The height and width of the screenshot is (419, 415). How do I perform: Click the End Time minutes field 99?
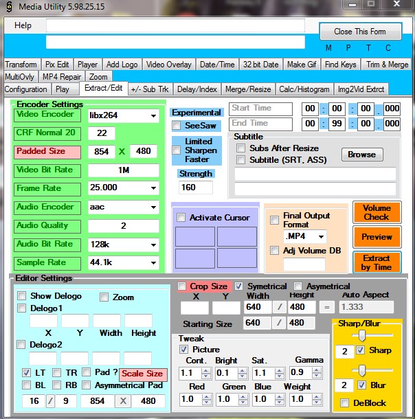(337, 124)
